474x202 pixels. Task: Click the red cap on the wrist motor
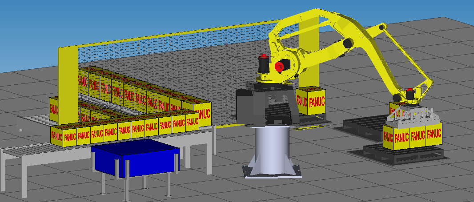pos(410,90)
